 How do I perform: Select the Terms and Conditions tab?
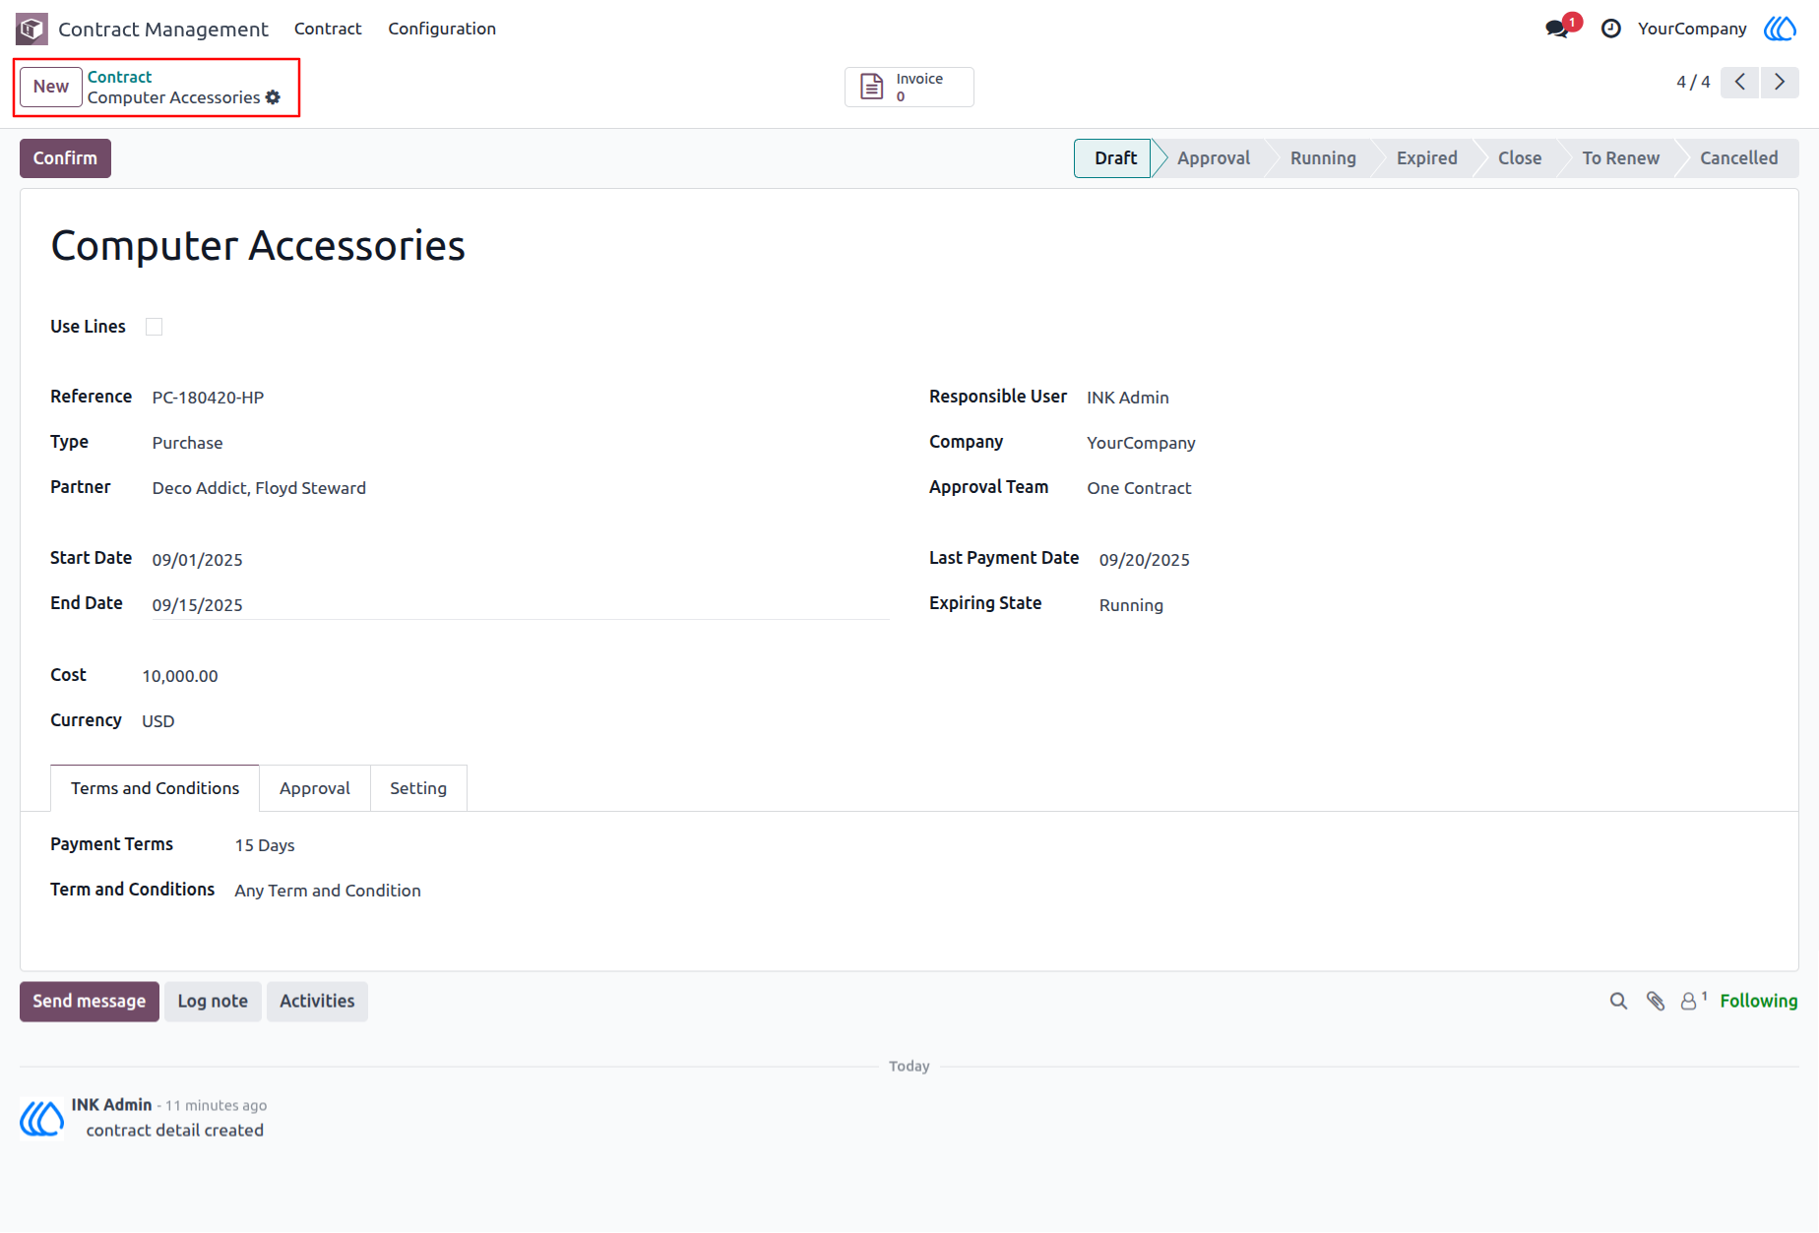(155, 788)
